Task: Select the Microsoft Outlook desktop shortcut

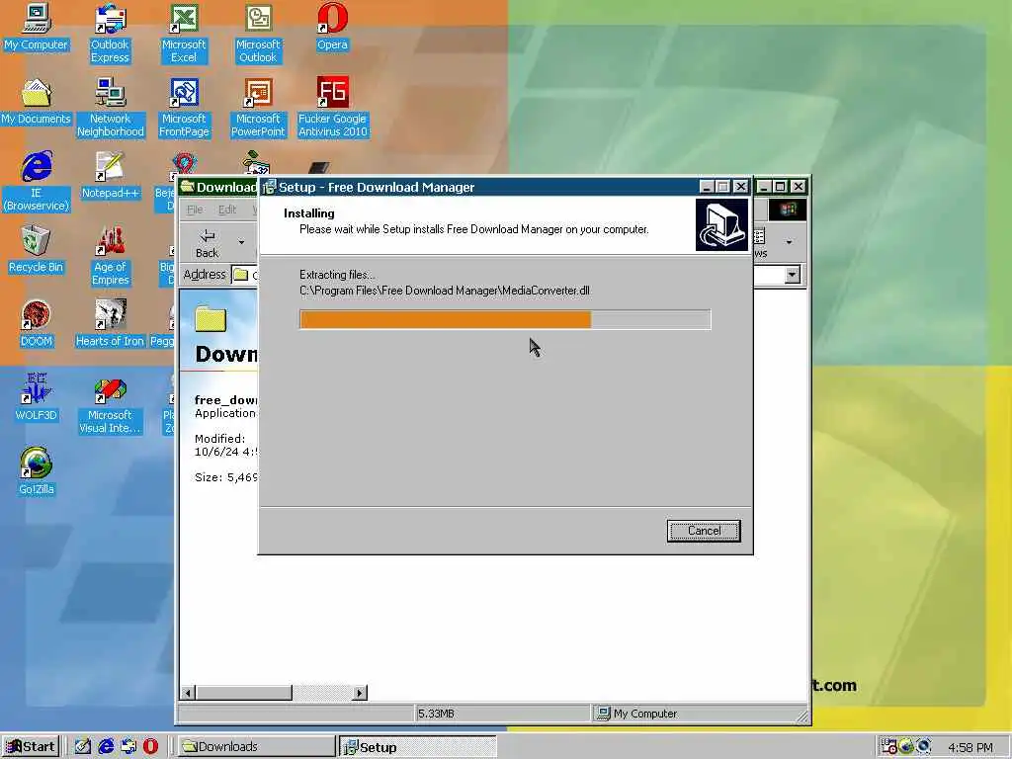Action: tap(258, 34)
